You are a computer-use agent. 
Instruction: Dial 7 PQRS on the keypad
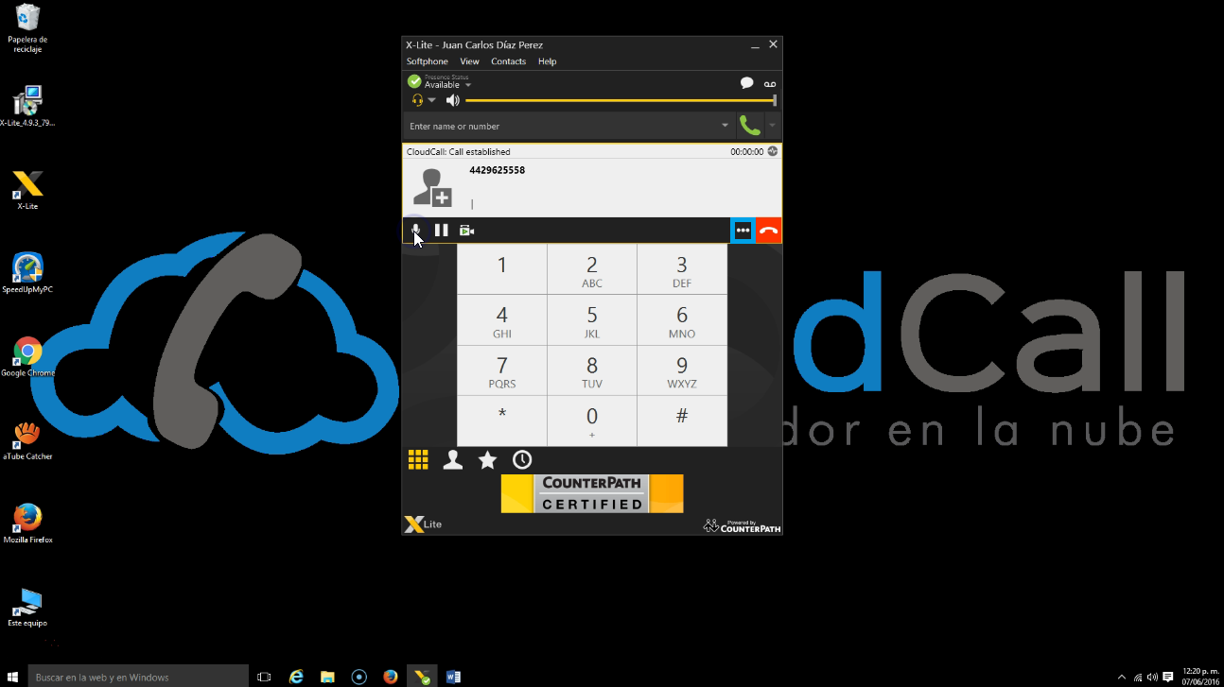(x=502, y=369)
